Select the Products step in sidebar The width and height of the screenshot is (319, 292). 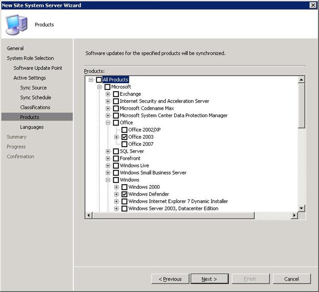(x=37, y=117)
